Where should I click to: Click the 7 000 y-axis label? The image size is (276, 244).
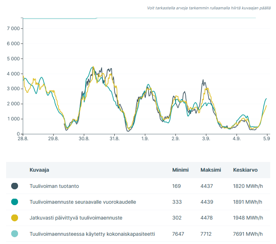(13, 28)
